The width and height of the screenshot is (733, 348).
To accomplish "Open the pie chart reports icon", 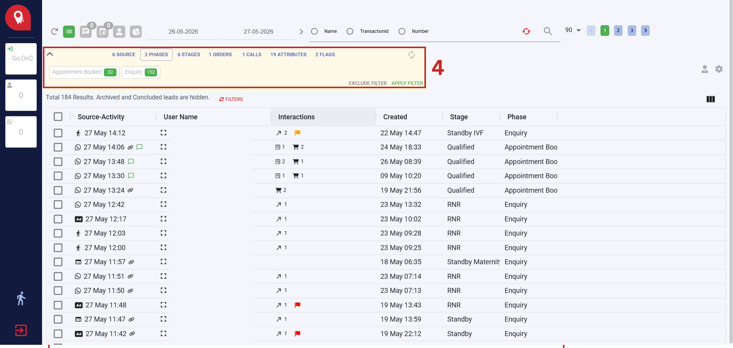I will 136,32.
